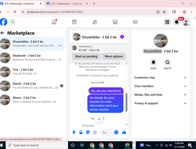Screen dimensions: 196x149
Task: Open the volume speaker tray icon
Action: coord(171,145)
